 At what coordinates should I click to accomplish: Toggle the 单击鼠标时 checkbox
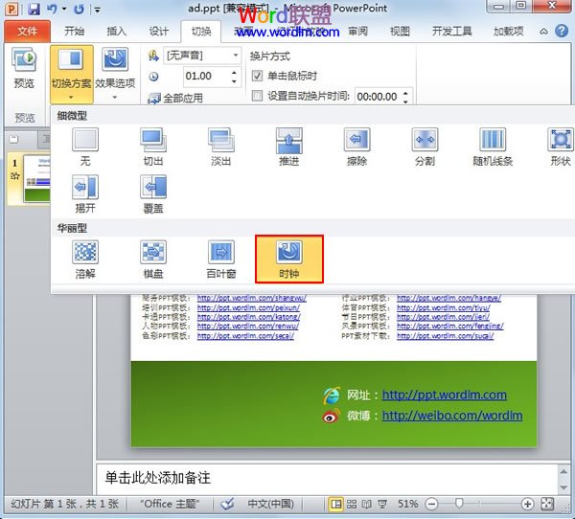[257, 76]
